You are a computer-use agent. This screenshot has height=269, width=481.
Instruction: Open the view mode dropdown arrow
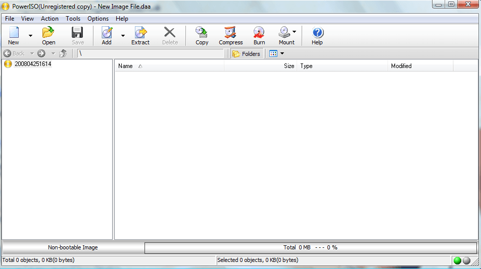tap(282, 53)
